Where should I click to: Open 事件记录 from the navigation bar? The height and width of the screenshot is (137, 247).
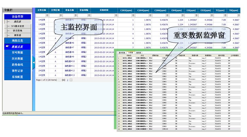pos(18,71)
